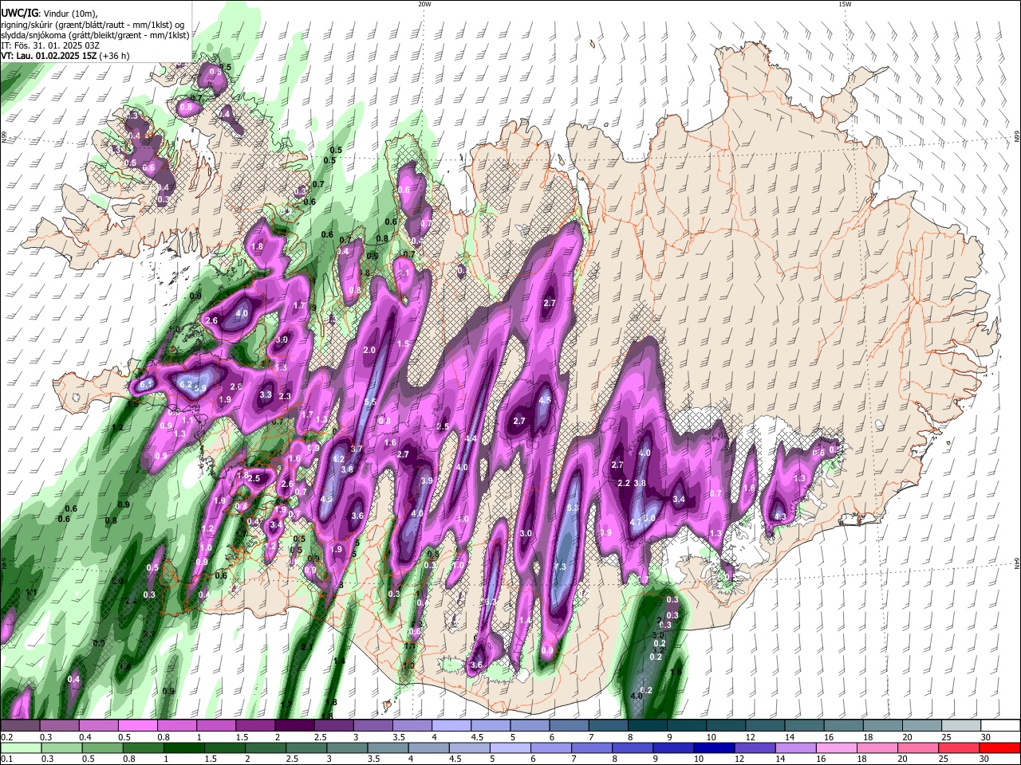Click the 6.6 value in the Westfjords
This screenshot has width=1021, height=765.
(148, 167)
